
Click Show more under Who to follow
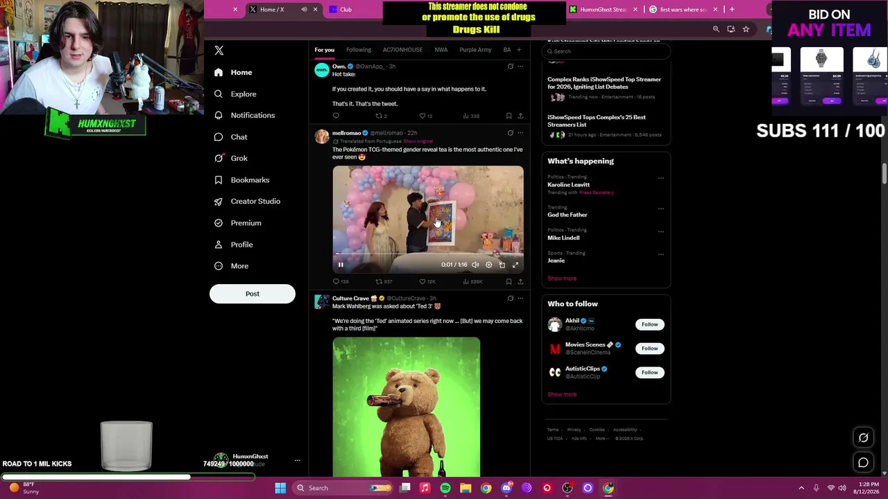point(562,394)
